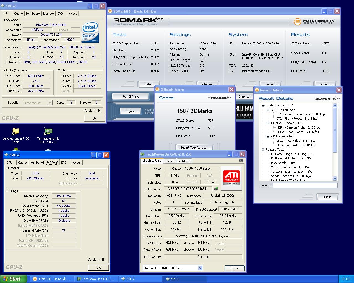The image size is (354, 283).
Task: Click the Driver Version field in GPU-Z
Action: 203,236
